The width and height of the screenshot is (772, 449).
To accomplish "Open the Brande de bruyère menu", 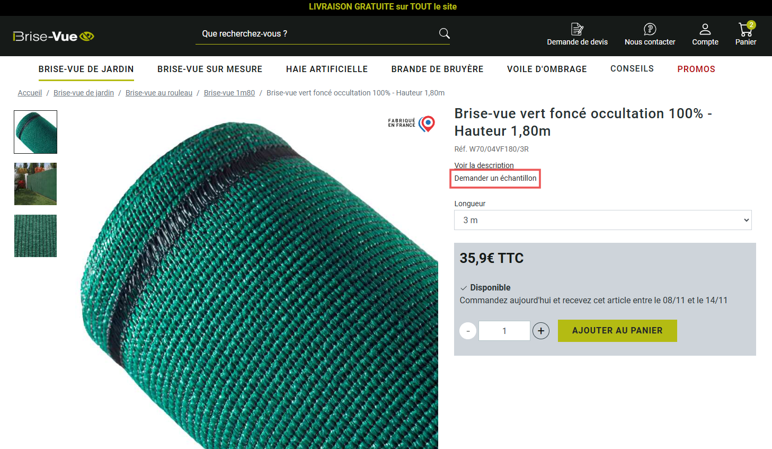I will tap(437, 69).
